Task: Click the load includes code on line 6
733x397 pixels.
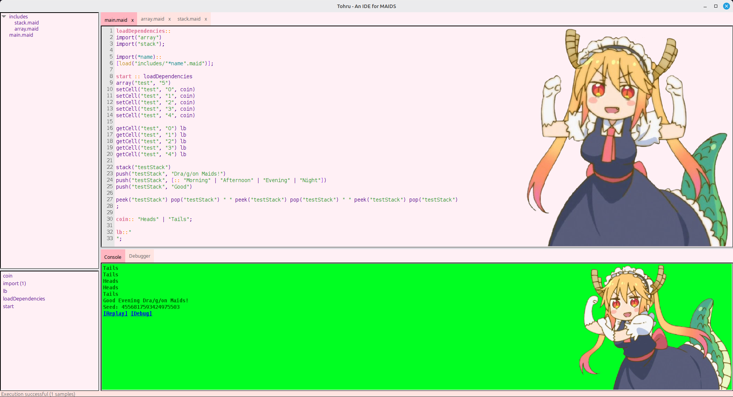Action: (165, 63)
